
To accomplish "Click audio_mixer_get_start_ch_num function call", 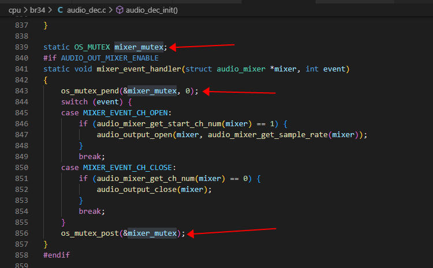I will [x=159, y=124].
